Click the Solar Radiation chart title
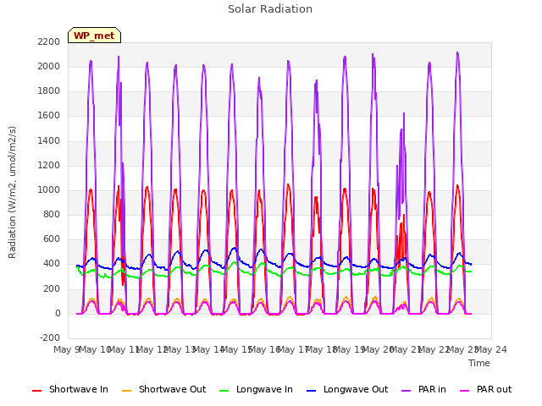This screenshot has width=542, height=406. click(270, 9)
